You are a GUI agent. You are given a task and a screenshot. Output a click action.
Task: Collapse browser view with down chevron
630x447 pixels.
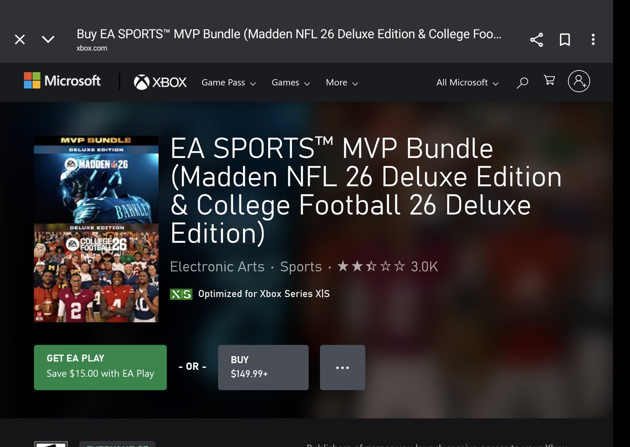click(48, 39)
